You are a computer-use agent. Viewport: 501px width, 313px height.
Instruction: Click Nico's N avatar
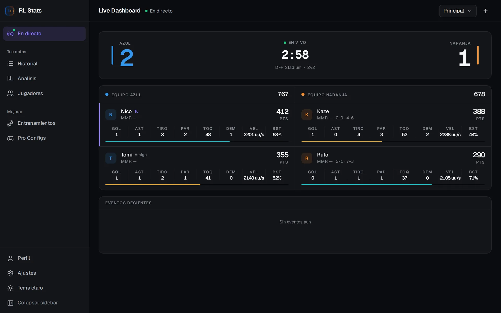111,115
